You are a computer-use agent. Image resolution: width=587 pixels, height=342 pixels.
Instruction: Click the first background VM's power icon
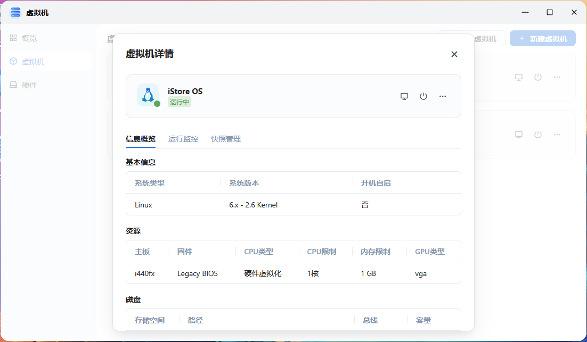coord(538,77)
